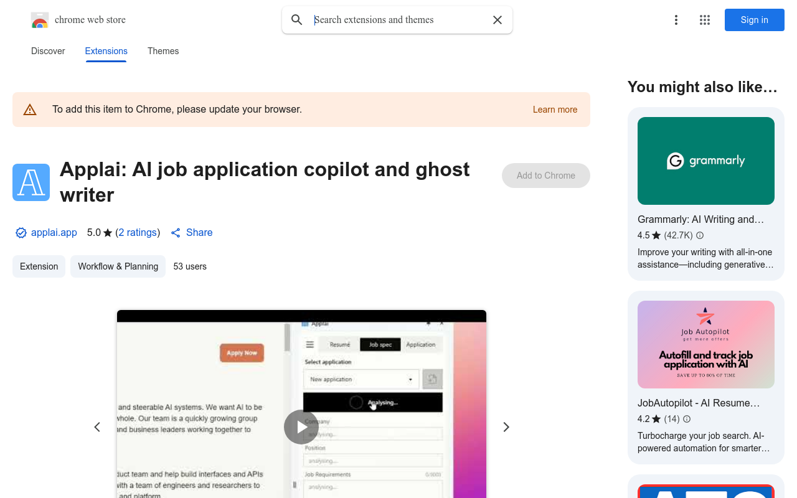Image resolution: width=797 pixels, height=498 pixels.
Task: Open the JobAutopilot card image
Action: [x=706, y=344]
